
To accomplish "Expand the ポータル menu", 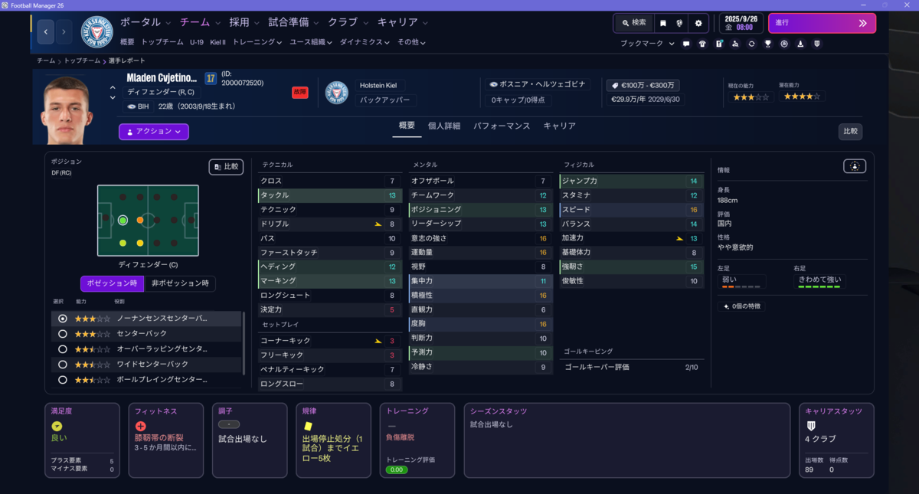I will (146, 22).
